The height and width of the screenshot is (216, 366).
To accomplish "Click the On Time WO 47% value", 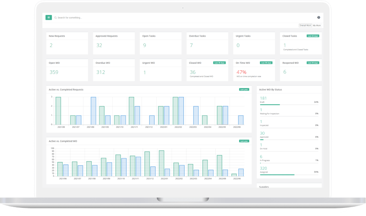I will point(241,72).
